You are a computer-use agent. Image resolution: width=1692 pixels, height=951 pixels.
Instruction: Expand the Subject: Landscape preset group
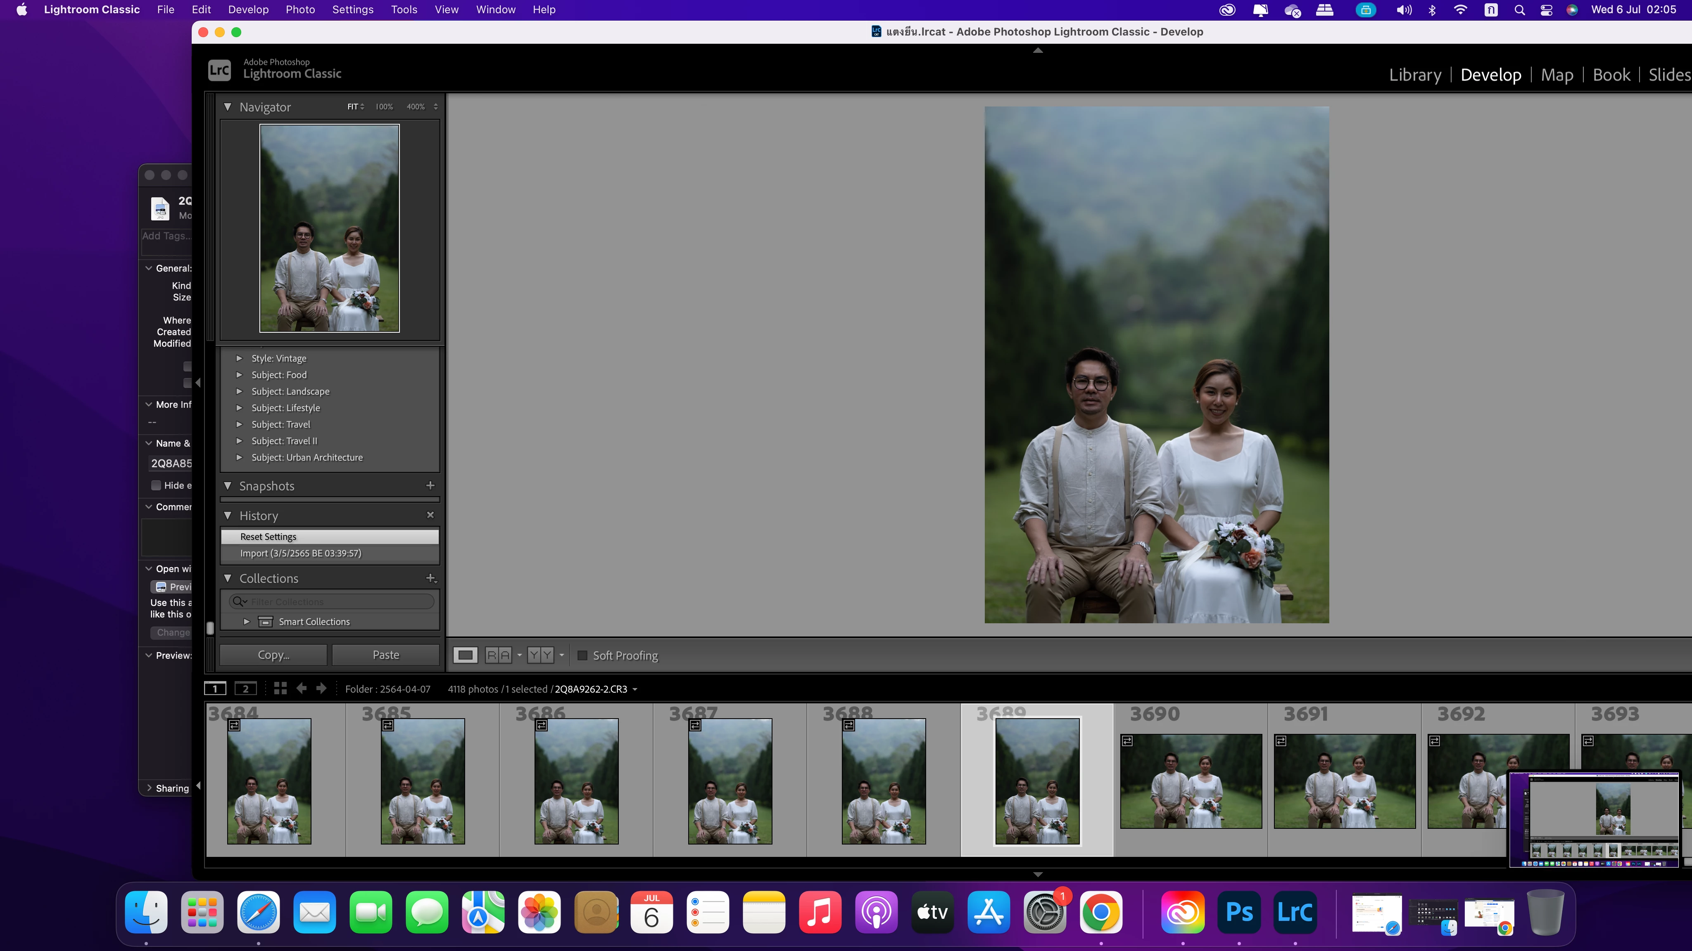(239, 391)
